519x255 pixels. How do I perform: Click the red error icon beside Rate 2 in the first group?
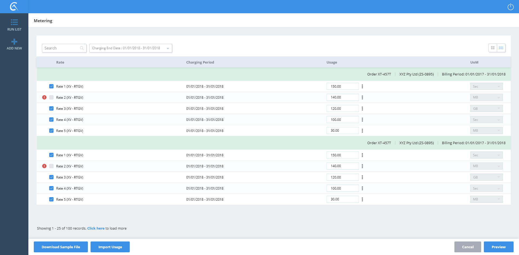tap(44, 97)
